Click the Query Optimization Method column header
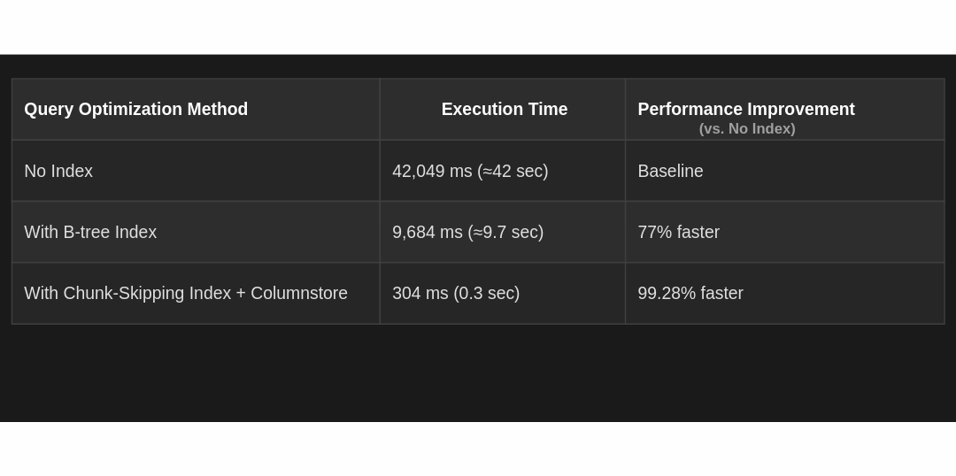This screenshot has height=476, width=956. (x=136, y=109)
